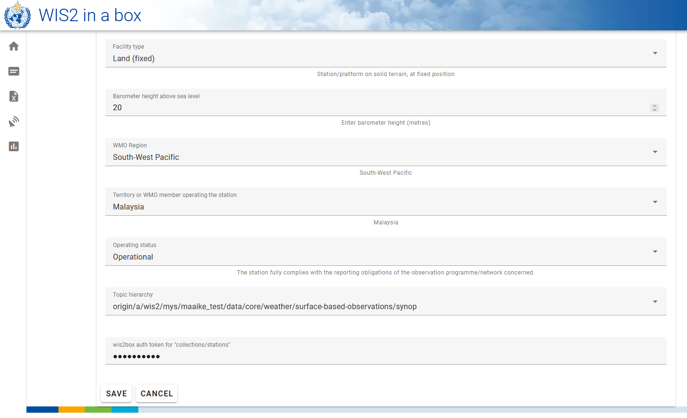Screen dimensions: 687x418
Task: Open the station satellite dish icon
Action: click(x=14, y=121)
